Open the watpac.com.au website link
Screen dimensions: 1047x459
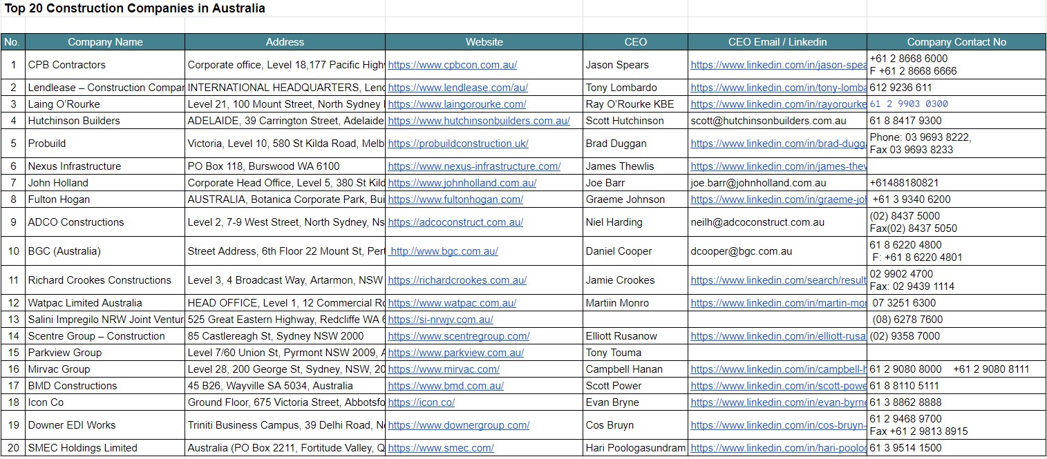[x=452, y=303]
